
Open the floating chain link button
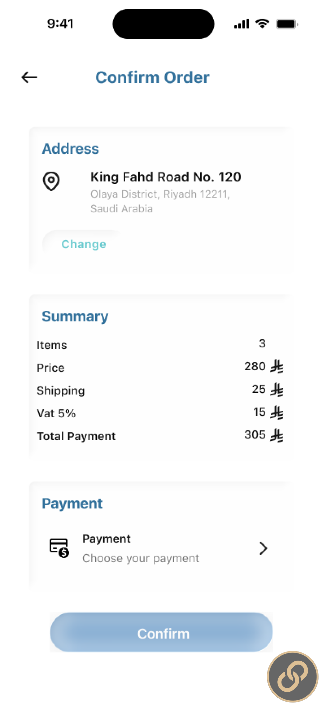click(x=293, y=676)
